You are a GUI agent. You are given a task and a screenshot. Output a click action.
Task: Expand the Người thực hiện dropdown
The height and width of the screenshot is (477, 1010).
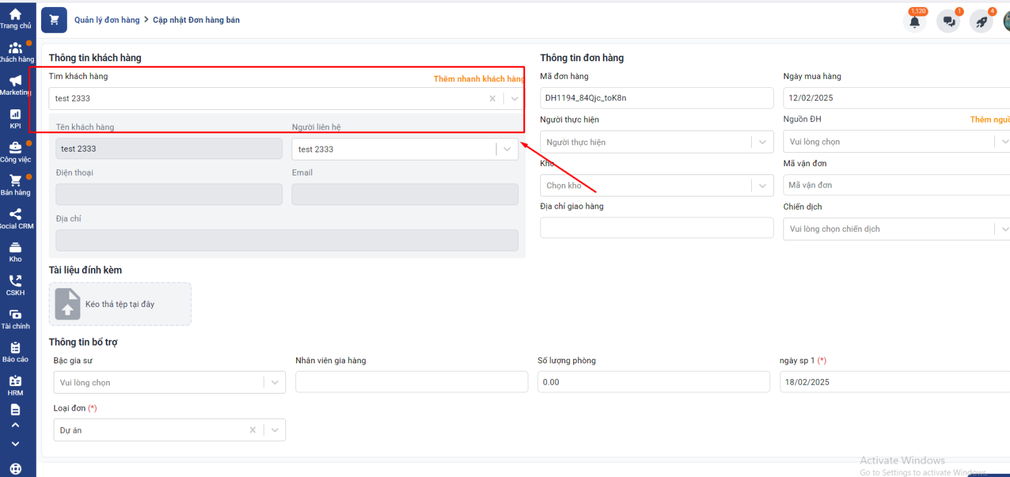click(762, 142)
